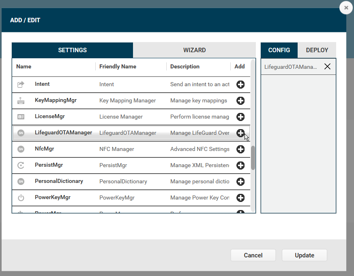The image size is (354, 276).
Task: Add NfcMgr using its plus icon
Action: coord(240,149)
